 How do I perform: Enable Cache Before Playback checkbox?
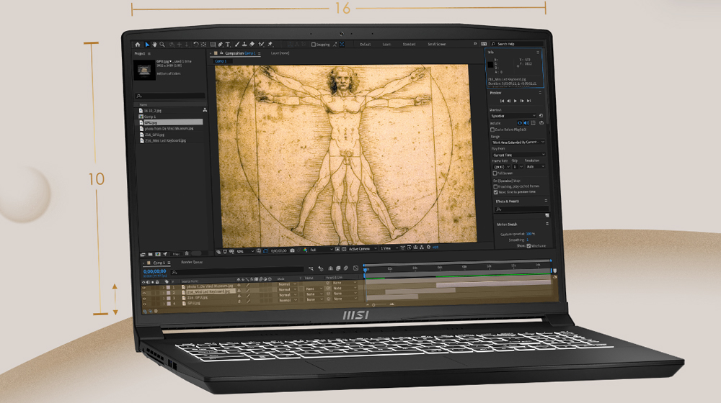[492, 130]
